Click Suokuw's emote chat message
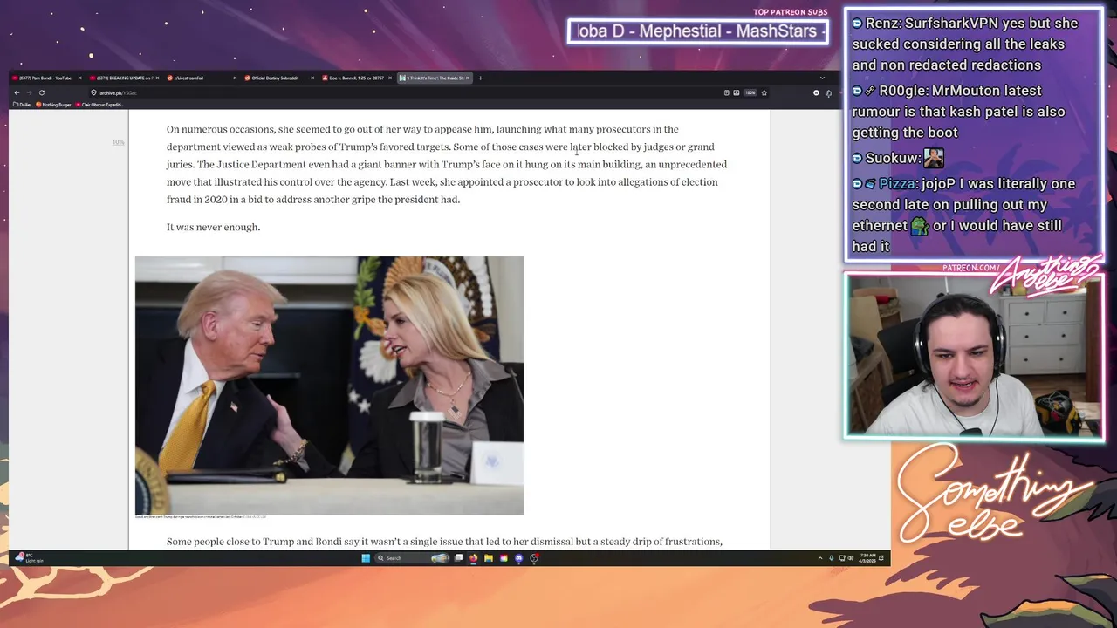1117x628 pixels. pos(898,158)
